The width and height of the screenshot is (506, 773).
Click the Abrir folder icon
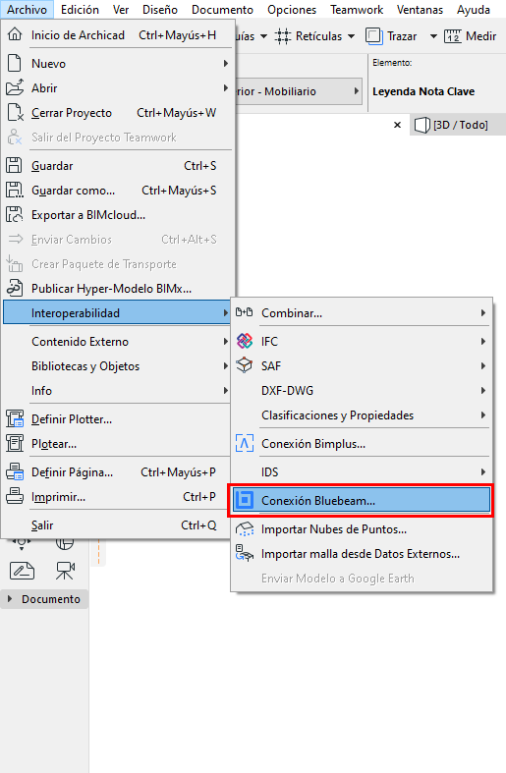pyautogui.click(x=15, y=87)
